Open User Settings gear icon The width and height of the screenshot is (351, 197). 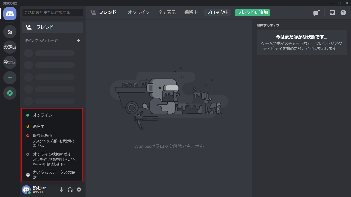tap(79, 190)
